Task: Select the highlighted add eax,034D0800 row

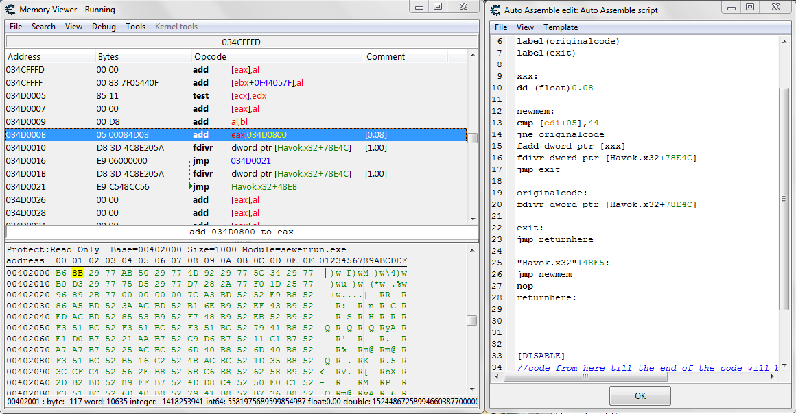Action: point(235,135)
